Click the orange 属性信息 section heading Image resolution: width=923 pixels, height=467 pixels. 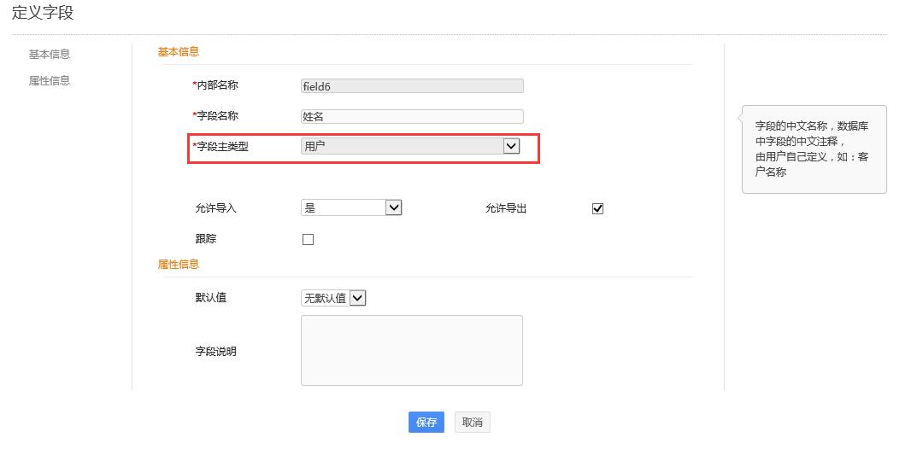[x=179, y=265]
